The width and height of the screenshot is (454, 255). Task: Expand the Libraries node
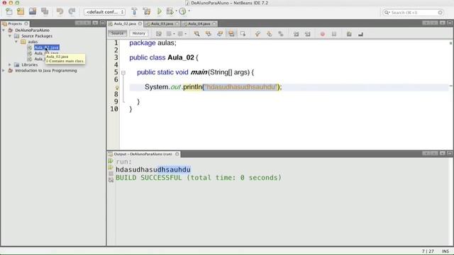[10, 64]
